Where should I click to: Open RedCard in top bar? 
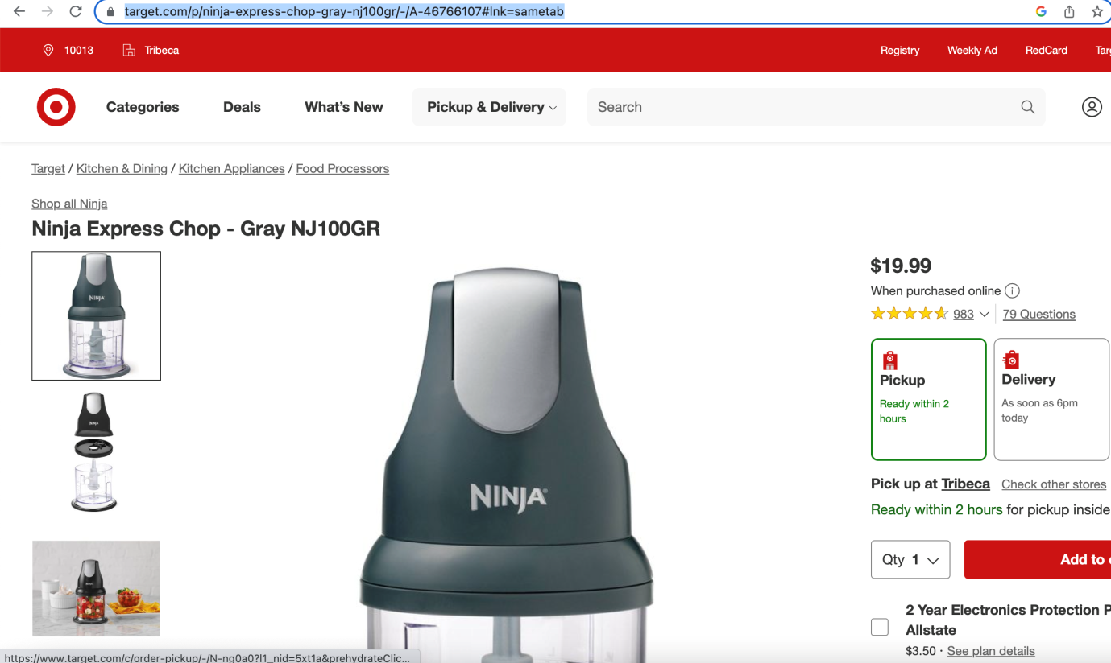1047,50
